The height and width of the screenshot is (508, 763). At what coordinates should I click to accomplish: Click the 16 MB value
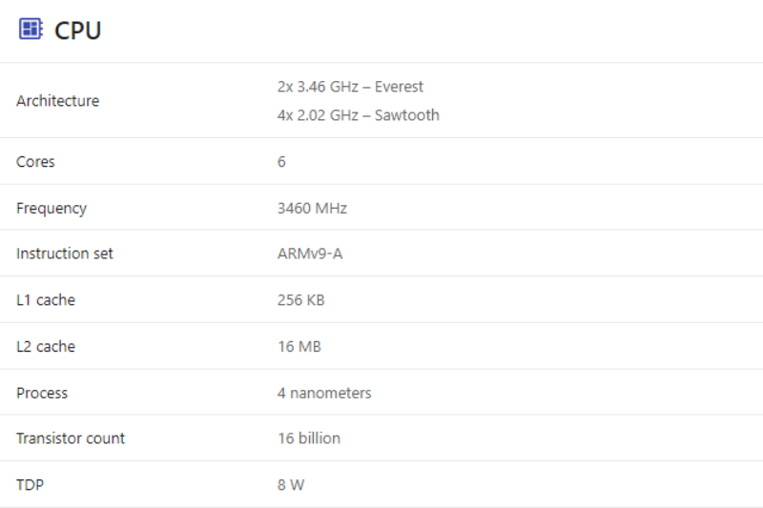(x=299, y=347)
